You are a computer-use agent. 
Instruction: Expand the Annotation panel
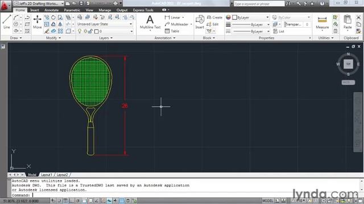click(165, 38)
